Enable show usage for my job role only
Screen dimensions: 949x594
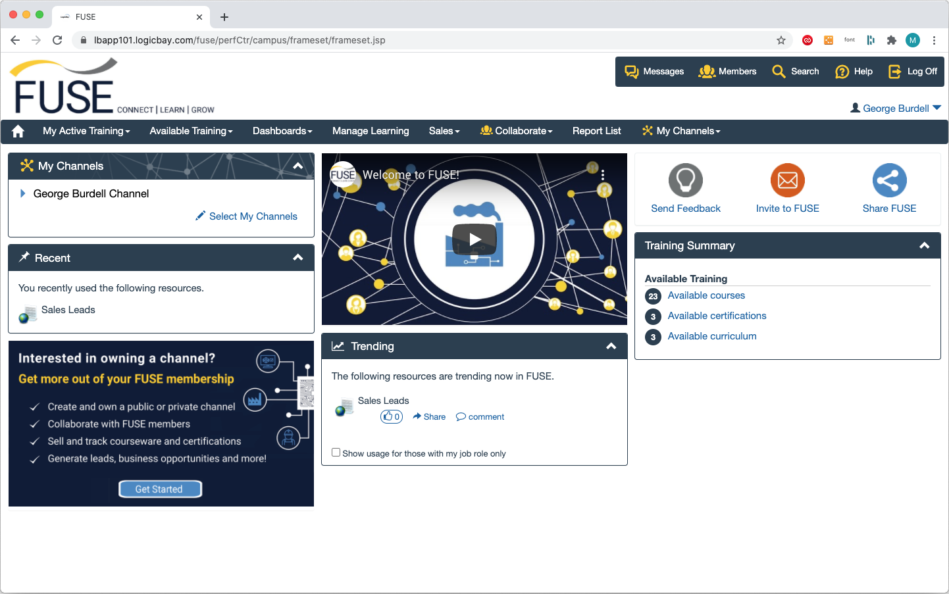[336, 453]
